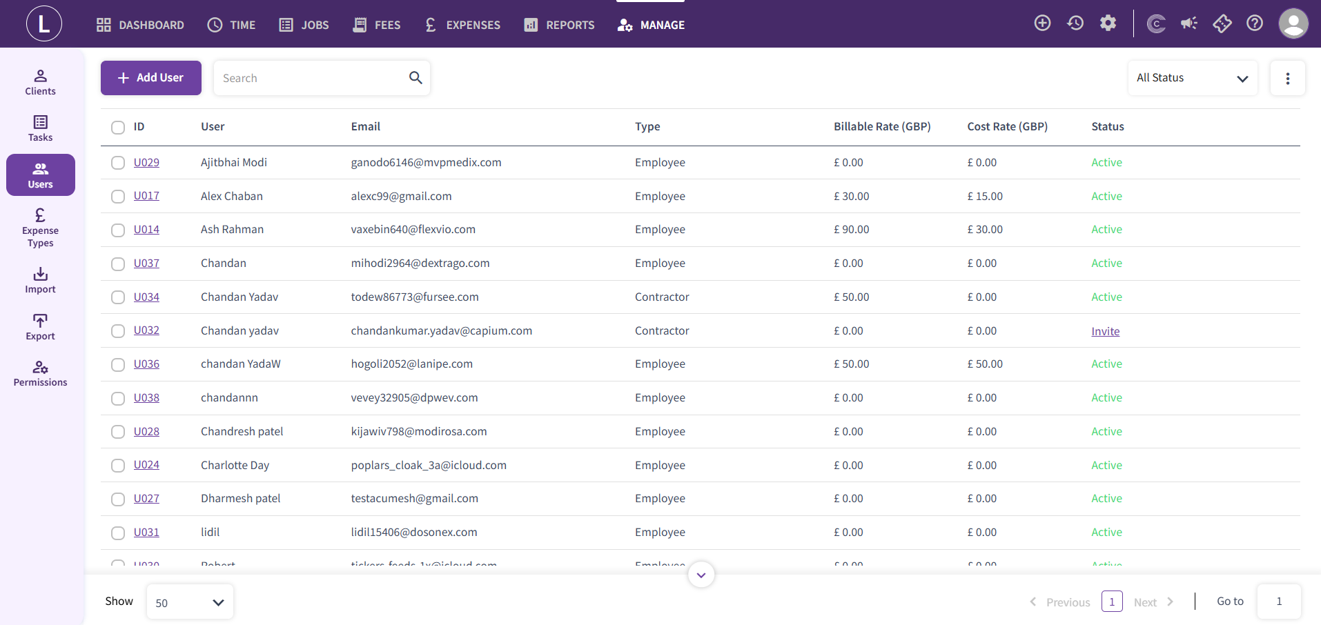The height and width of the screenshot is (625, 1321).
Task: Tick the checkbox for Charlotte Day
Action: point(118,466)
